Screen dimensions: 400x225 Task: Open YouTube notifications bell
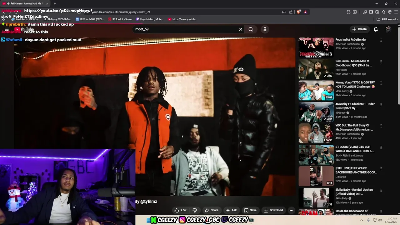coord(376,29)
